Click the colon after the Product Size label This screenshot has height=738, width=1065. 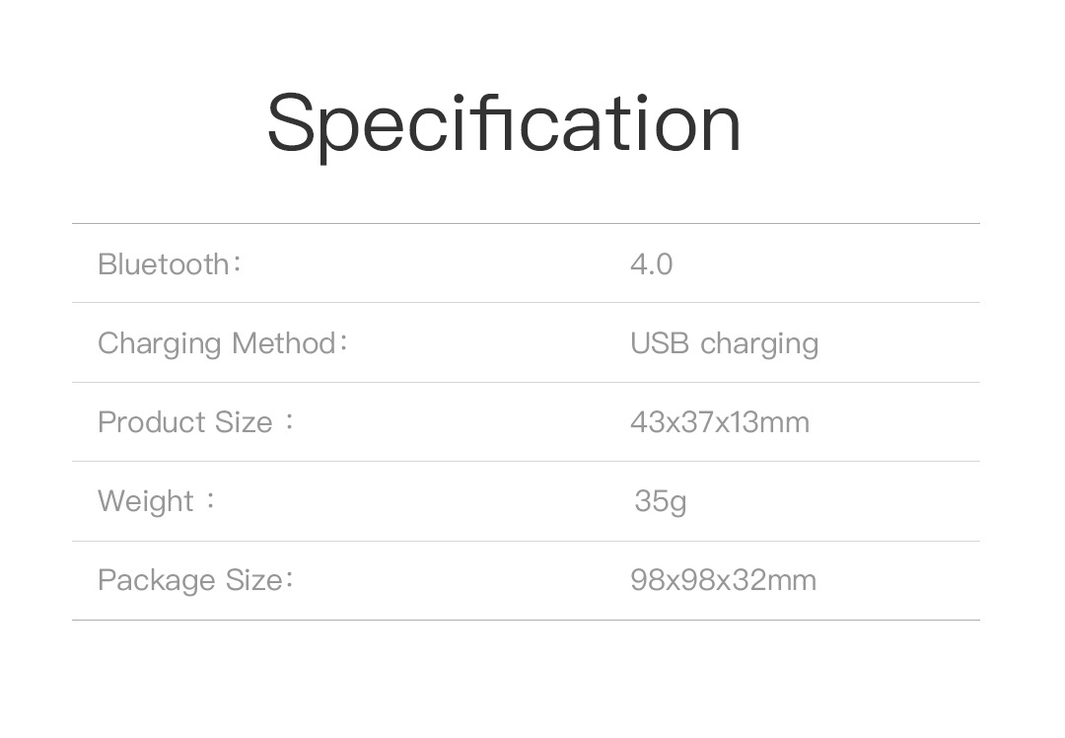tap(289, 422)
